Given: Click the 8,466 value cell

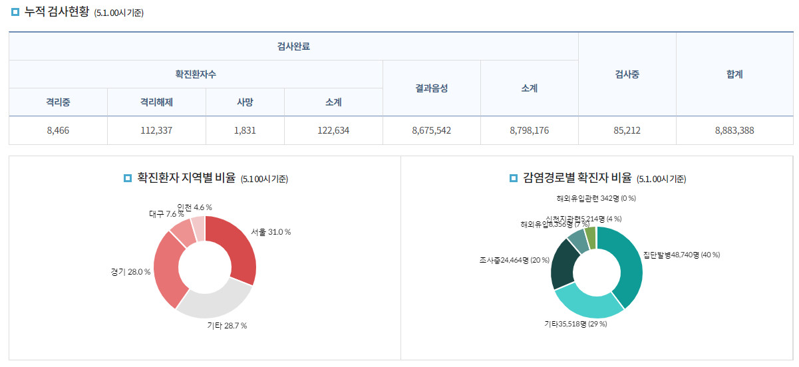Looking at the screenshot, I should click(x=58, y=130).
